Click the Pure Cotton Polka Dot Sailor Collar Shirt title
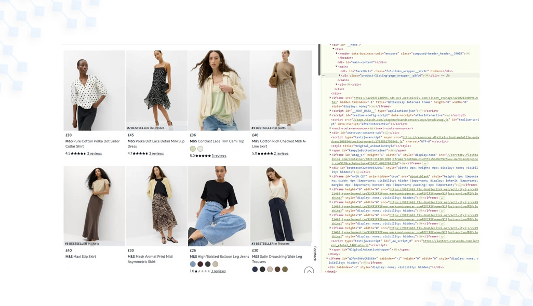The image size is (533, 306). click(92, 143)
